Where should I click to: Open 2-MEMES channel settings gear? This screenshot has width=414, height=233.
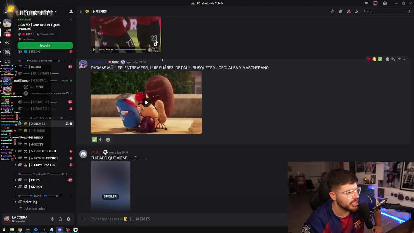(x=71, y=124)
